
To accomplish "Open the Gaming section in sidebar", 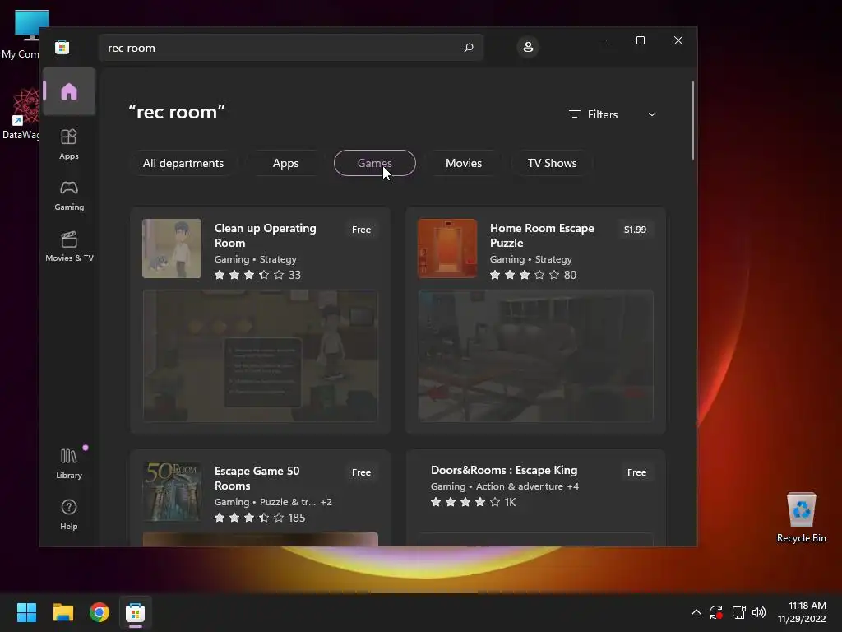I will [69, 196].
